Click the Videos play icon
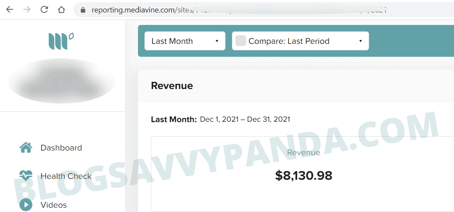Screen dimensions: 454x212 (26, 205)
